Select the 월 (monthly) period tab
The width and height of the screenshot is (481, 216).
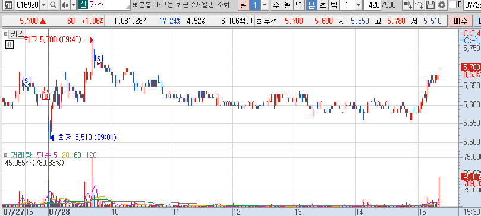[x=287, y=5]
